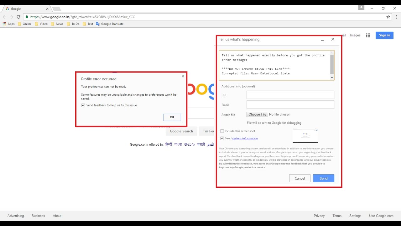Open the Chrome profile avatar button
401x226 pixels.
(362, 8)
